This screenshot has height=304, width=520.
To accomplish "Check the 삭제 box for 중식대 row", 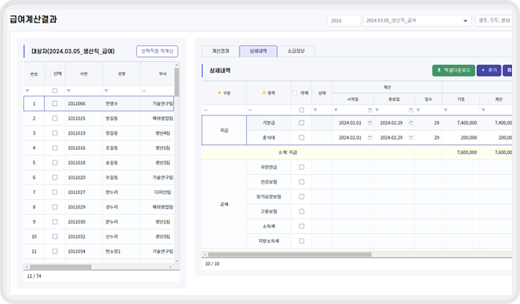I will pos(301,137).
